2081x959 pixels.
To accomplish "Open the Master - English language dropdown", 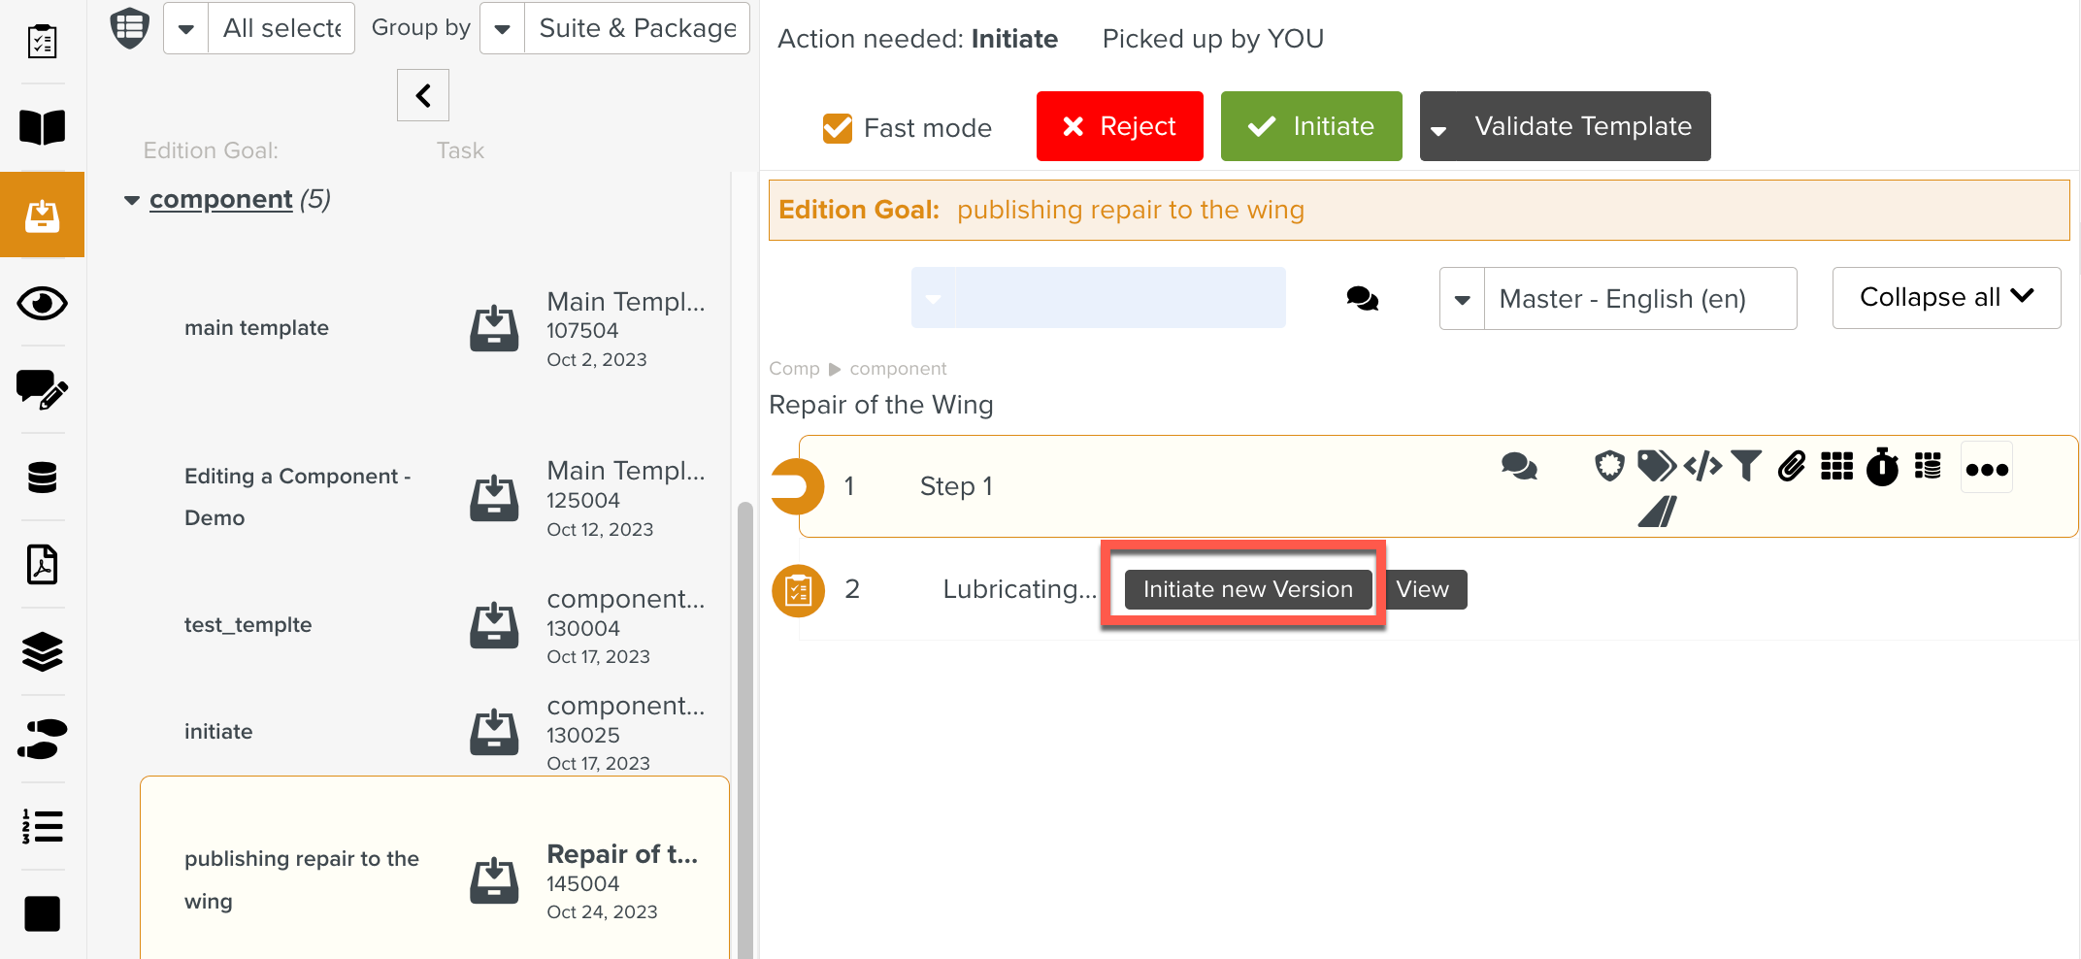I will (1462, 299).
